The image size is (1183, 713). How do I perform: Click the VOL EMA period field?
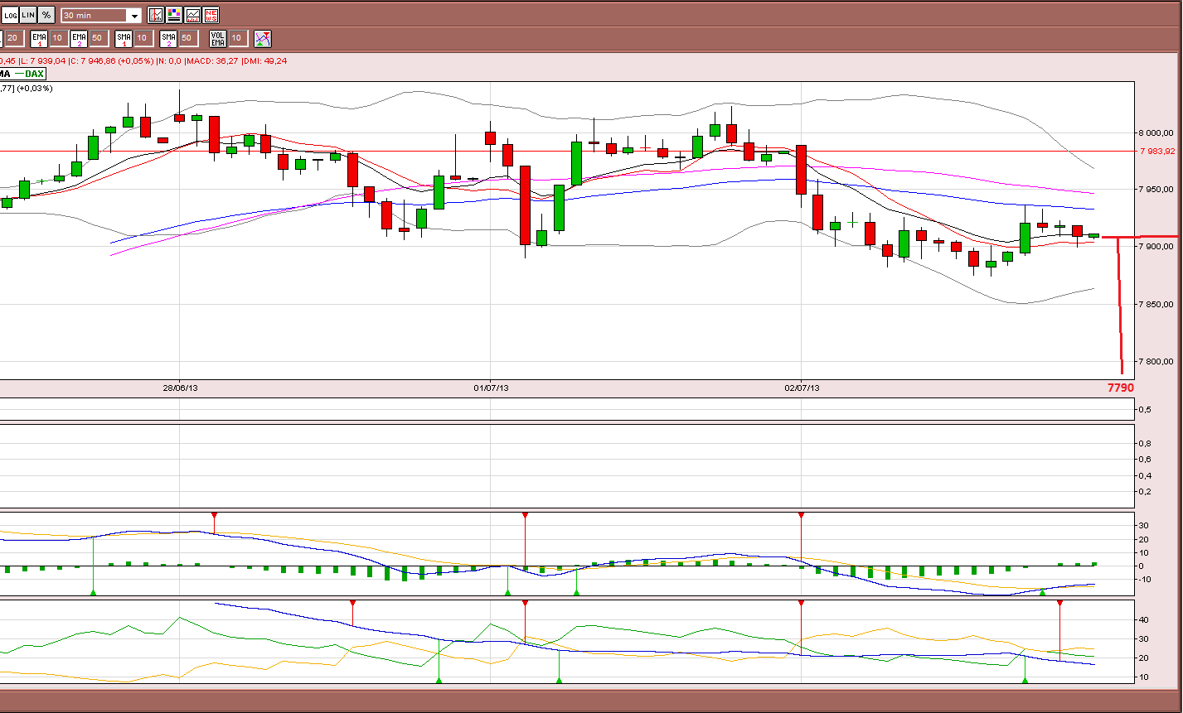[x=237, y=38]
